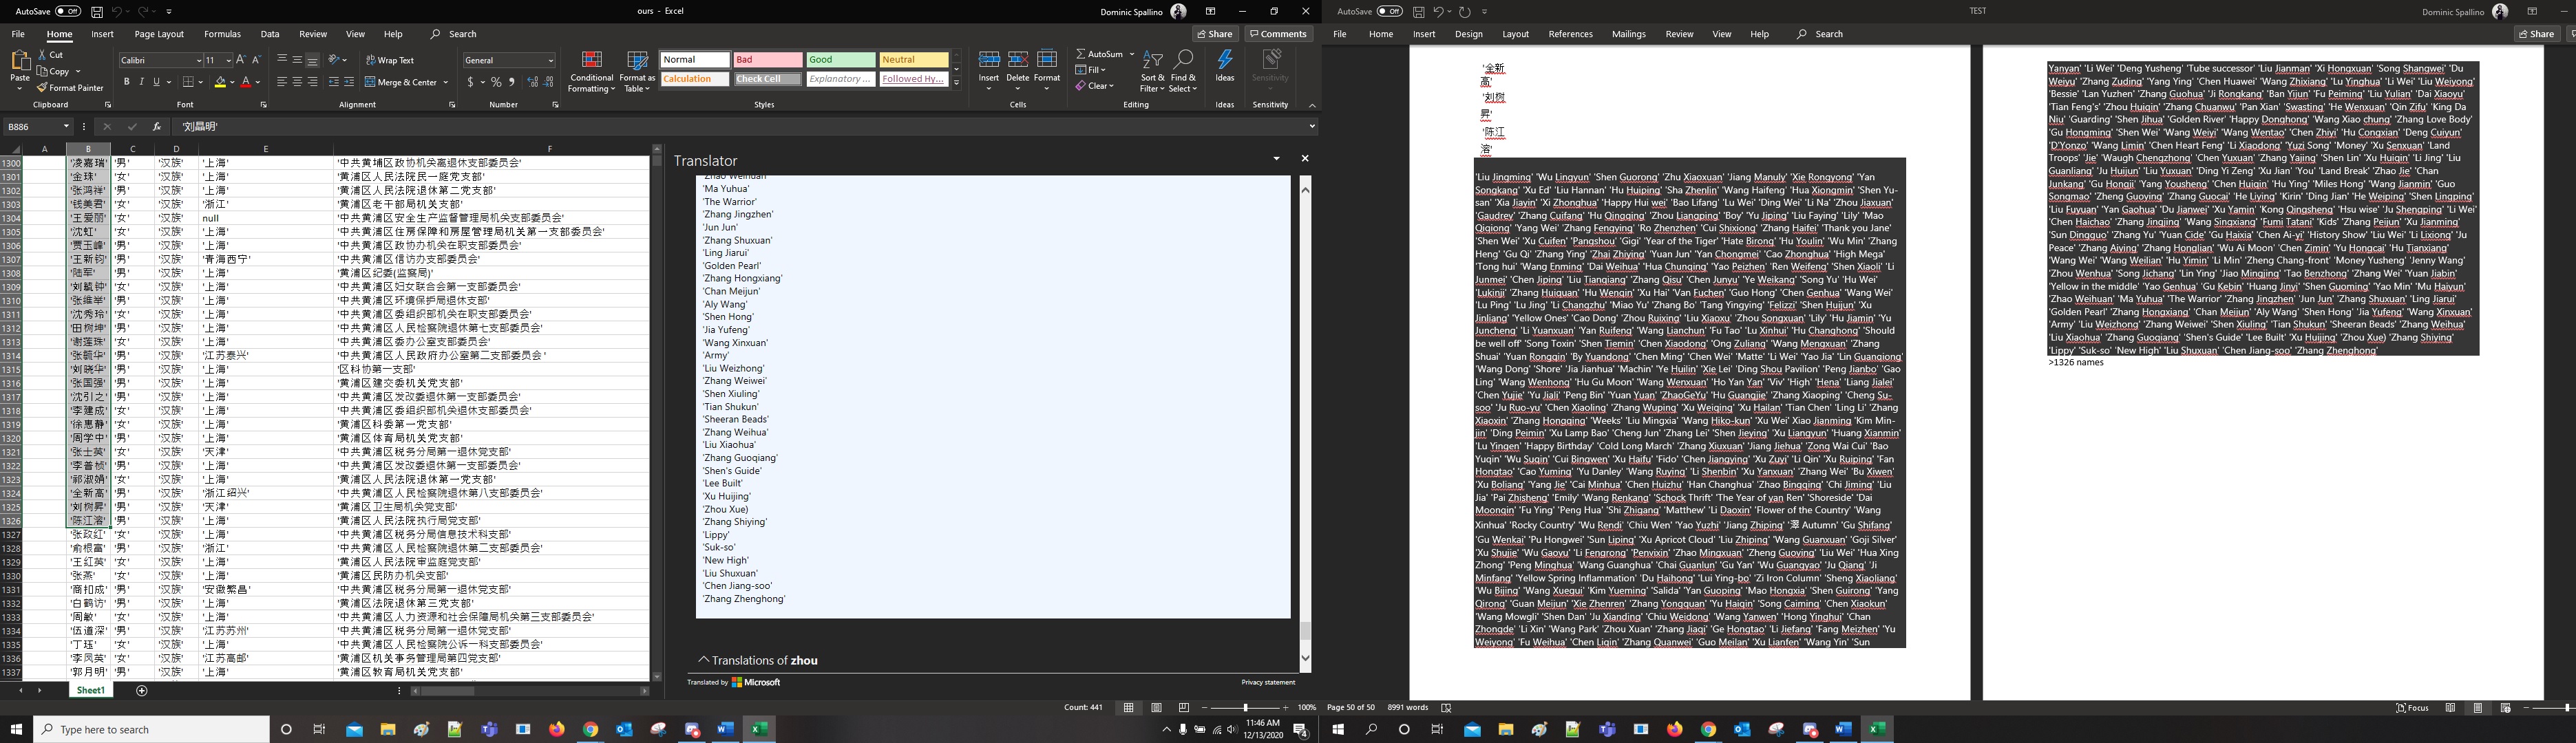
Task: Open the Mailings tab in Word
Action: [1628, 34]
